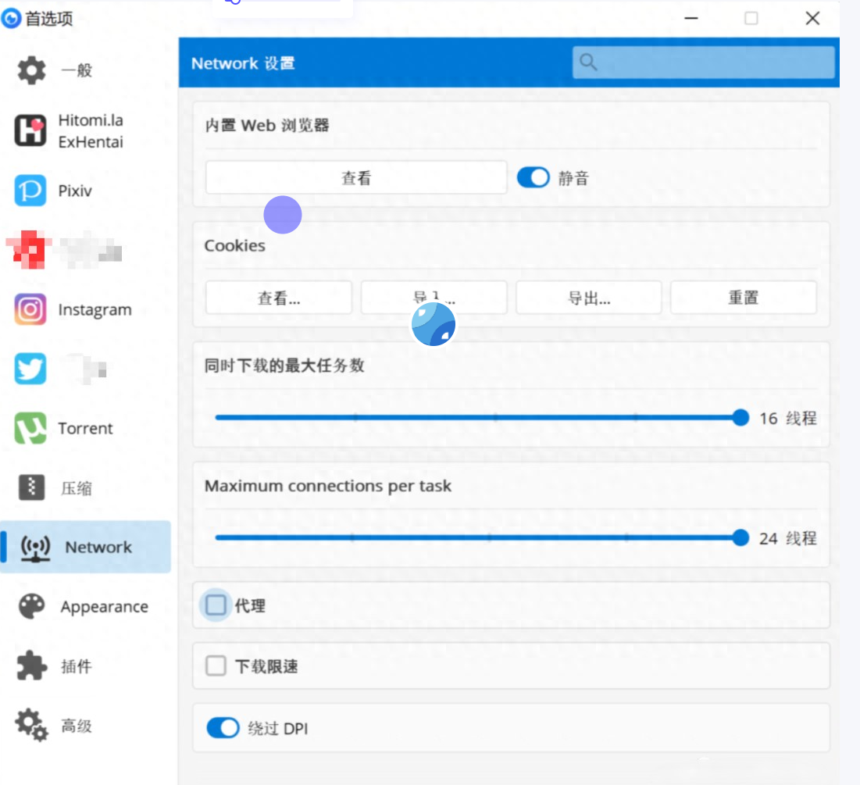Viewport: 860px width, 785px height.
Task: Enable the proxy (代理) checkbox
Action: coord(216,605)
